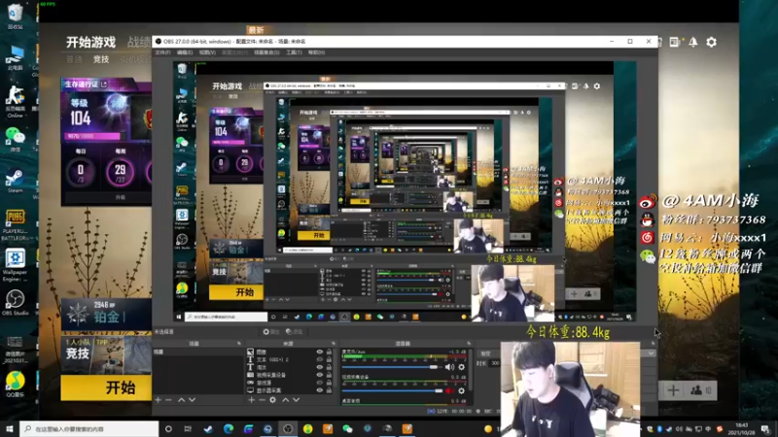The image size is (778, 437).
Task: Add a new source with plus icon
Action: [252, 400]
